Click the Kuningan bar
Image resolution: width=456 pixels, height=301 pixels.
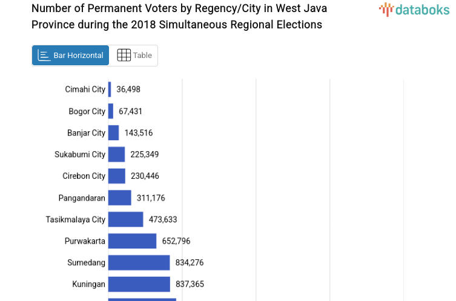(139, 284)
